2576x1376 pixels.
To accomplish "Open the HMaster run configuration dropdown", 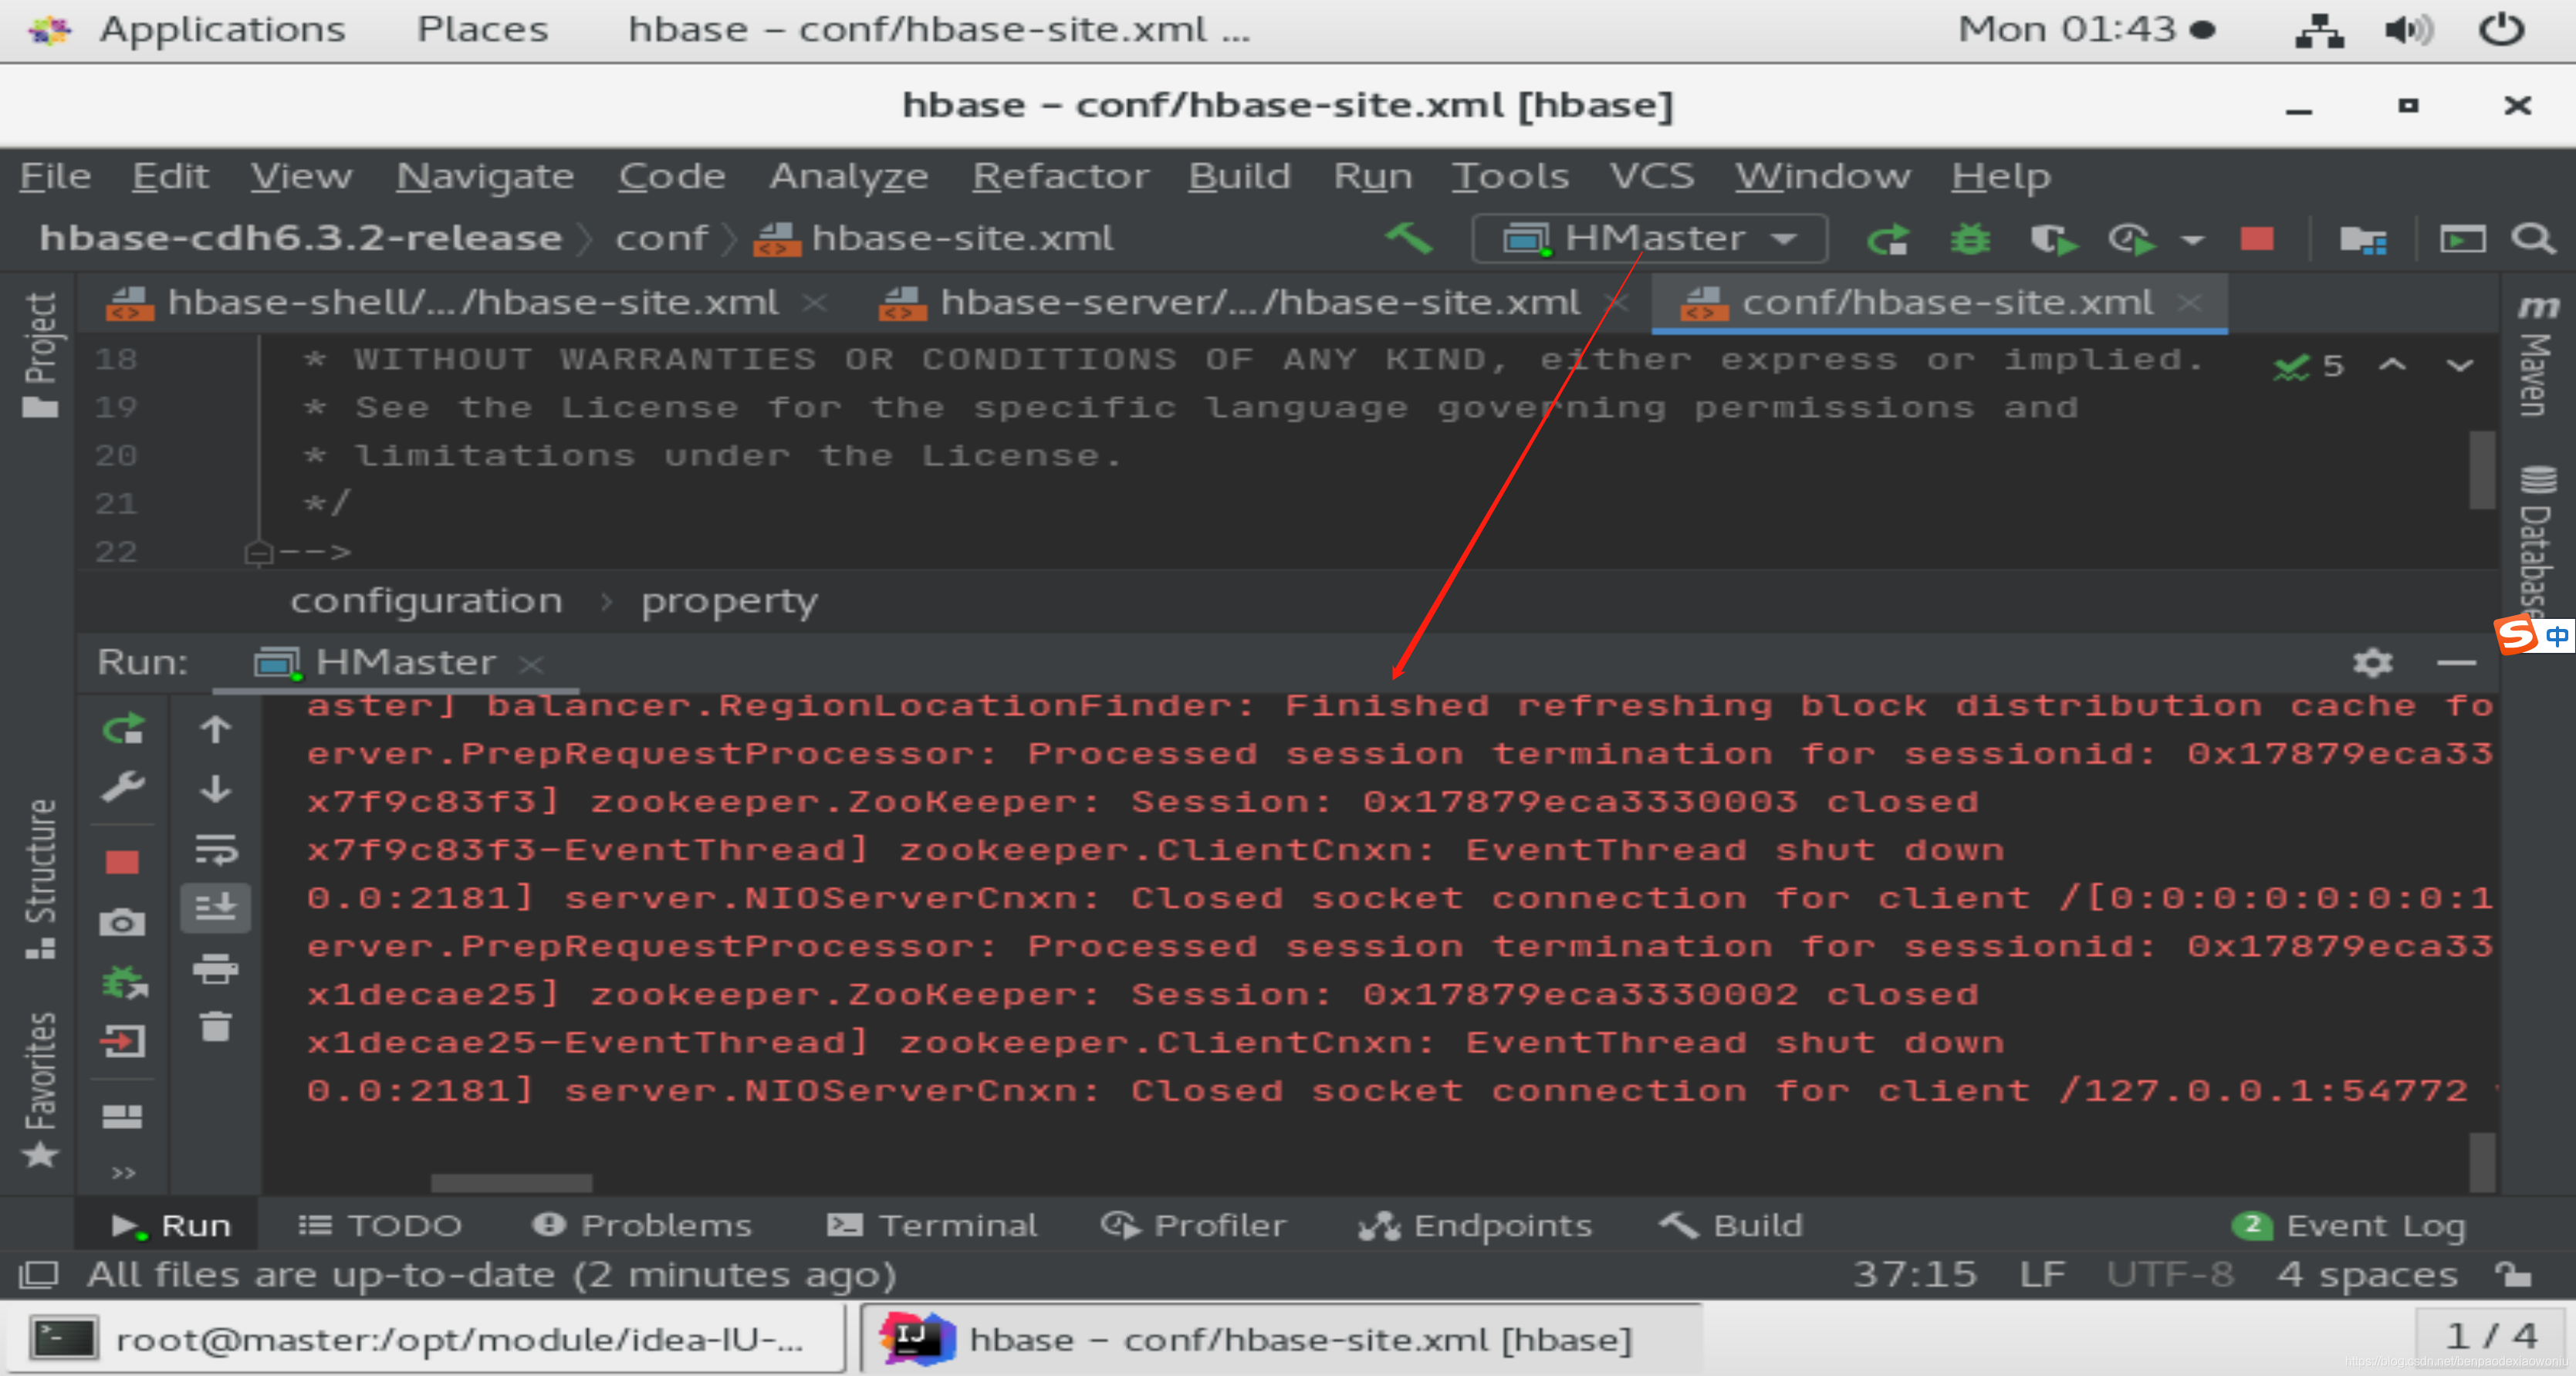I will [x=1650, y=239].
